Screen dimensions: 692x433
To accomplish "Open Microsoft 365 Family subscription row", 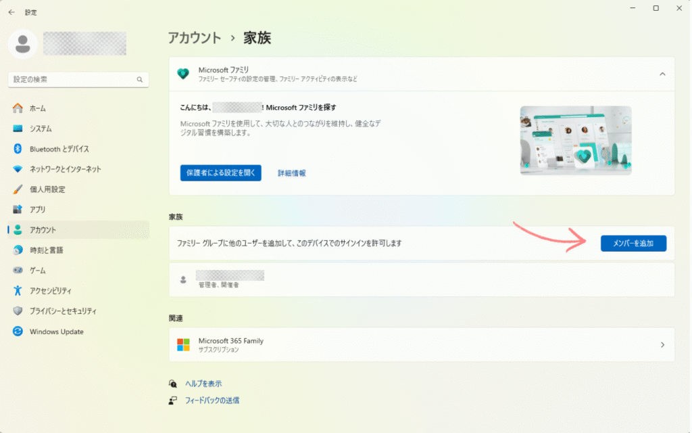I will pyautogui.click(x=422, y=344).
